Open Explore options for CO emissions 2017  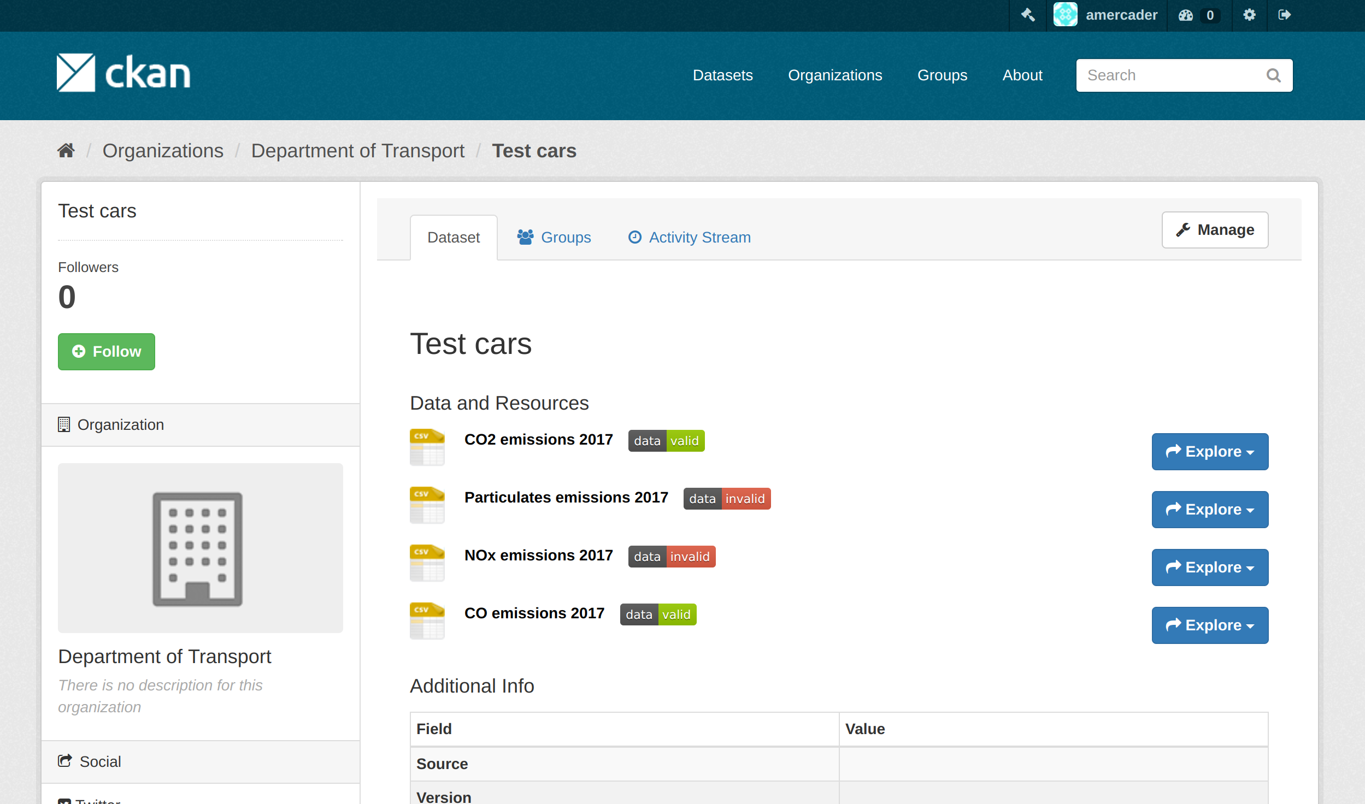coord(1210,625)
